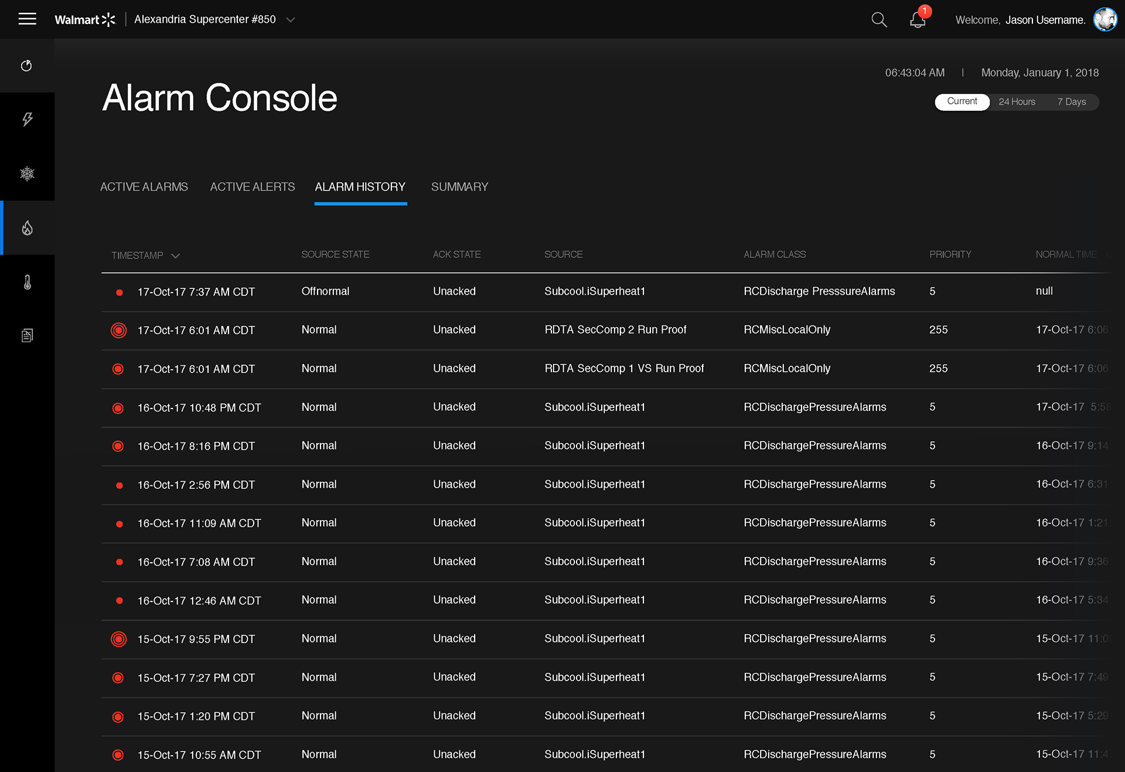Select the 7 Days time range
The image size is (1125, 772).
(x=1072, y=101)
